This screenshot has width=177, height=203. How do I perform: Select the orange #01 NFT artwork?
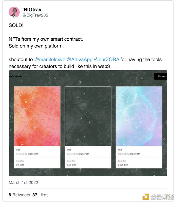tap(37, 116)
